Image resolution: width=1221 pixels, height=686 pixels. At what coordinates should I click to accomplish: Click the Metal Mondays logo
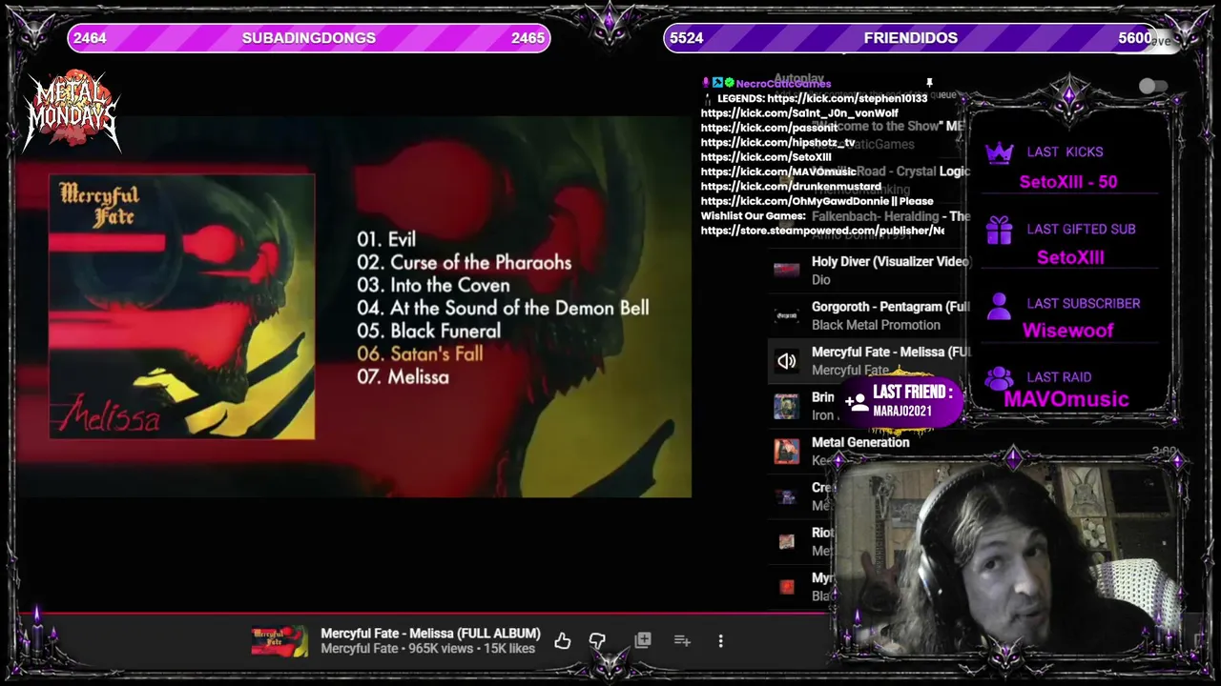(x=72, y=112)
